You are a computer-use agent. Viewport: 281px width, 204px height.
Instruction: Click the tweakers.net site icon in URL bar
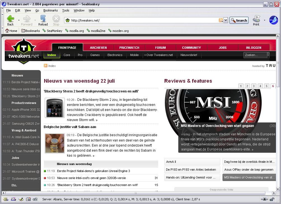(67, 20)
